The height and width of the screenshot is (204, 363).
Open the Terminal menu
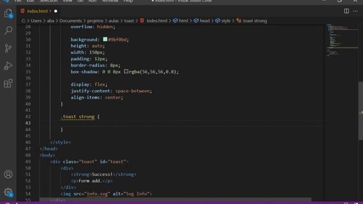tap(110, 1)
